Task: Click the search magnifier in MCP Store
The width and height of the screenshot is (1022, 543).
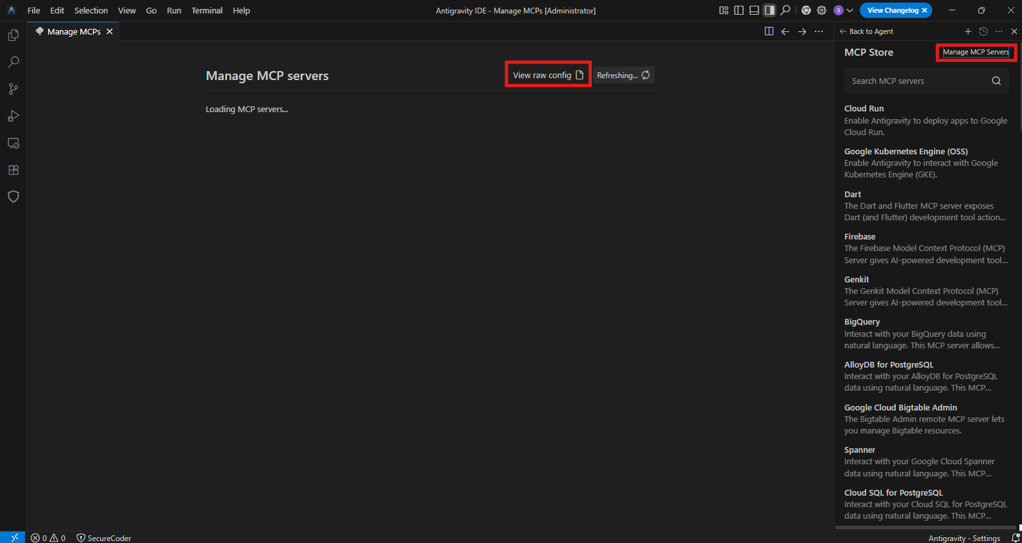Action: point(996,81)
